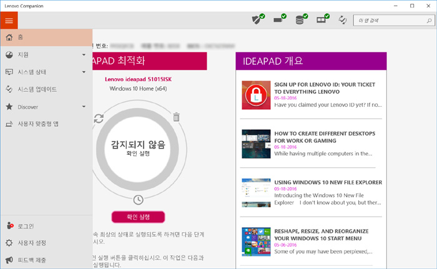The height and width of the screenshot is (269, 437).
Task: Expand the Discover submenu arrow
Action: (84, 107)
